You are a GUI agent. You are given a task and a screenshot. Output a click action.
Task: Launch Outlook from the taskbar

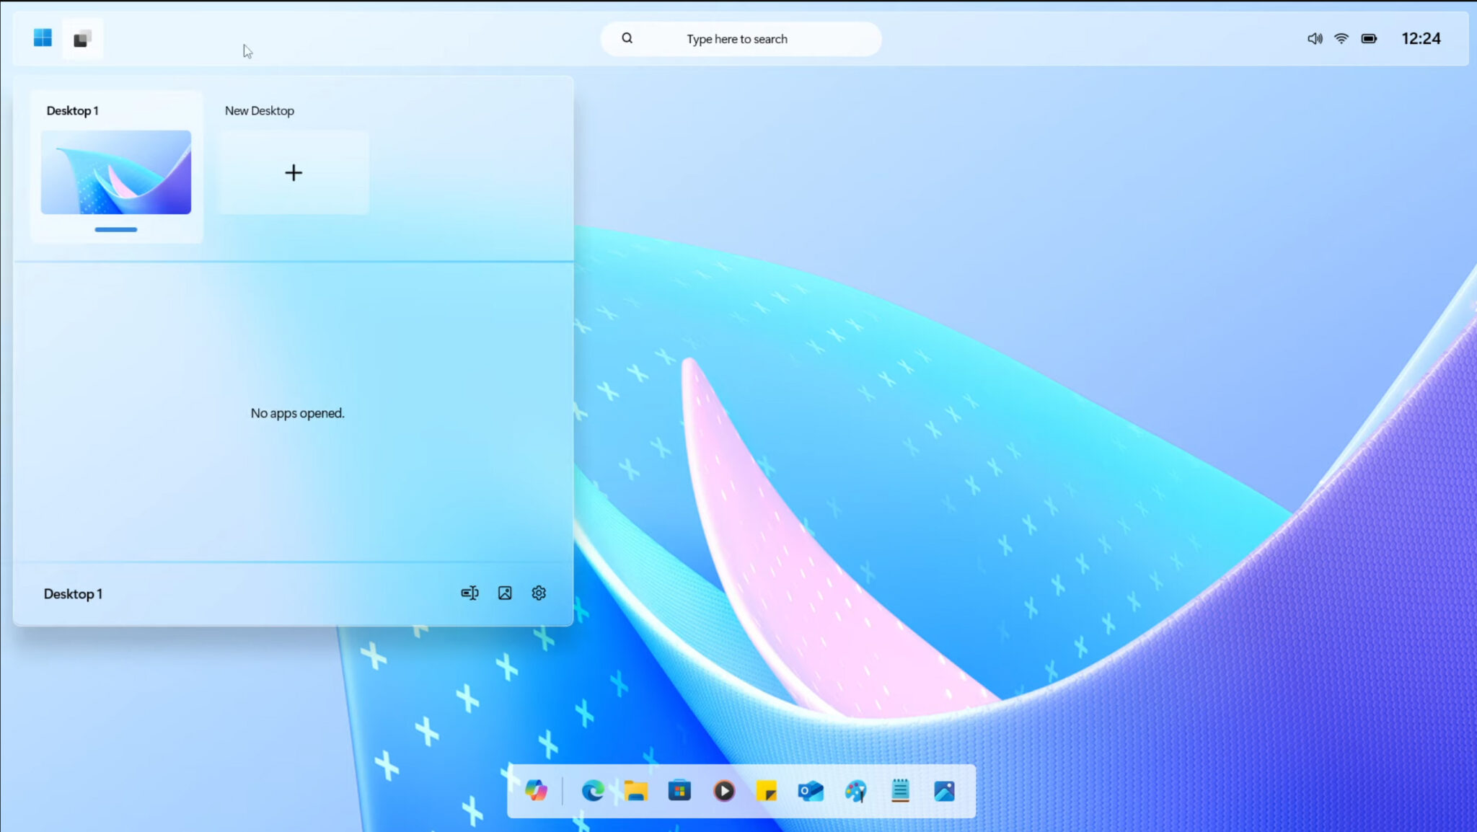coord(811,791)
